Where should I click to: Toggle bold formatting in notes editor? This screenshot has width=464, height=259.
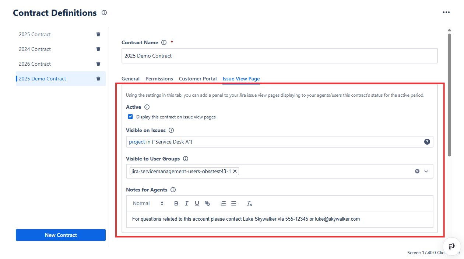tap(176, 203)
